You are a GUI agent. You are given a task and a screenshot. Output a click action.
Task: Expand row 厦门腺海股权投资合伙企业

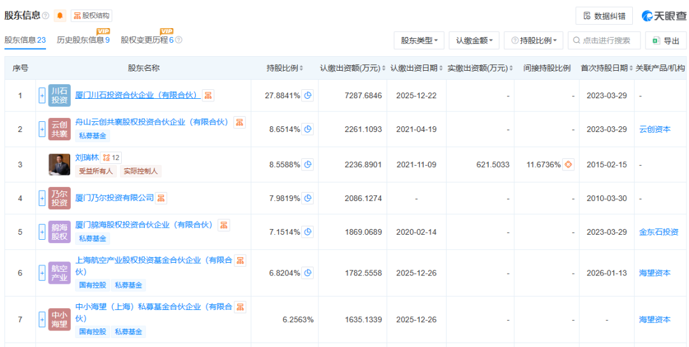(x=42, y=232)
